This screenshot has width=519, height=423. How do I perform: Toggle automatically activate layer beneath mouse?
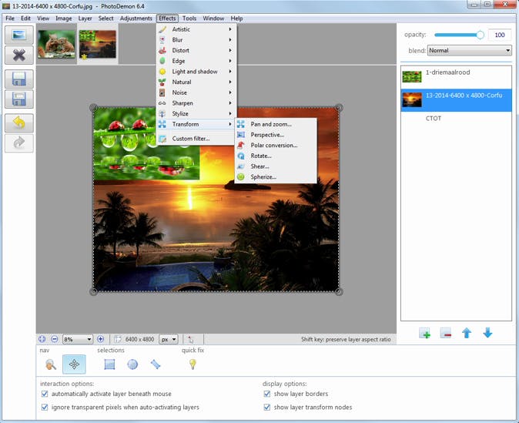(45, 394)
